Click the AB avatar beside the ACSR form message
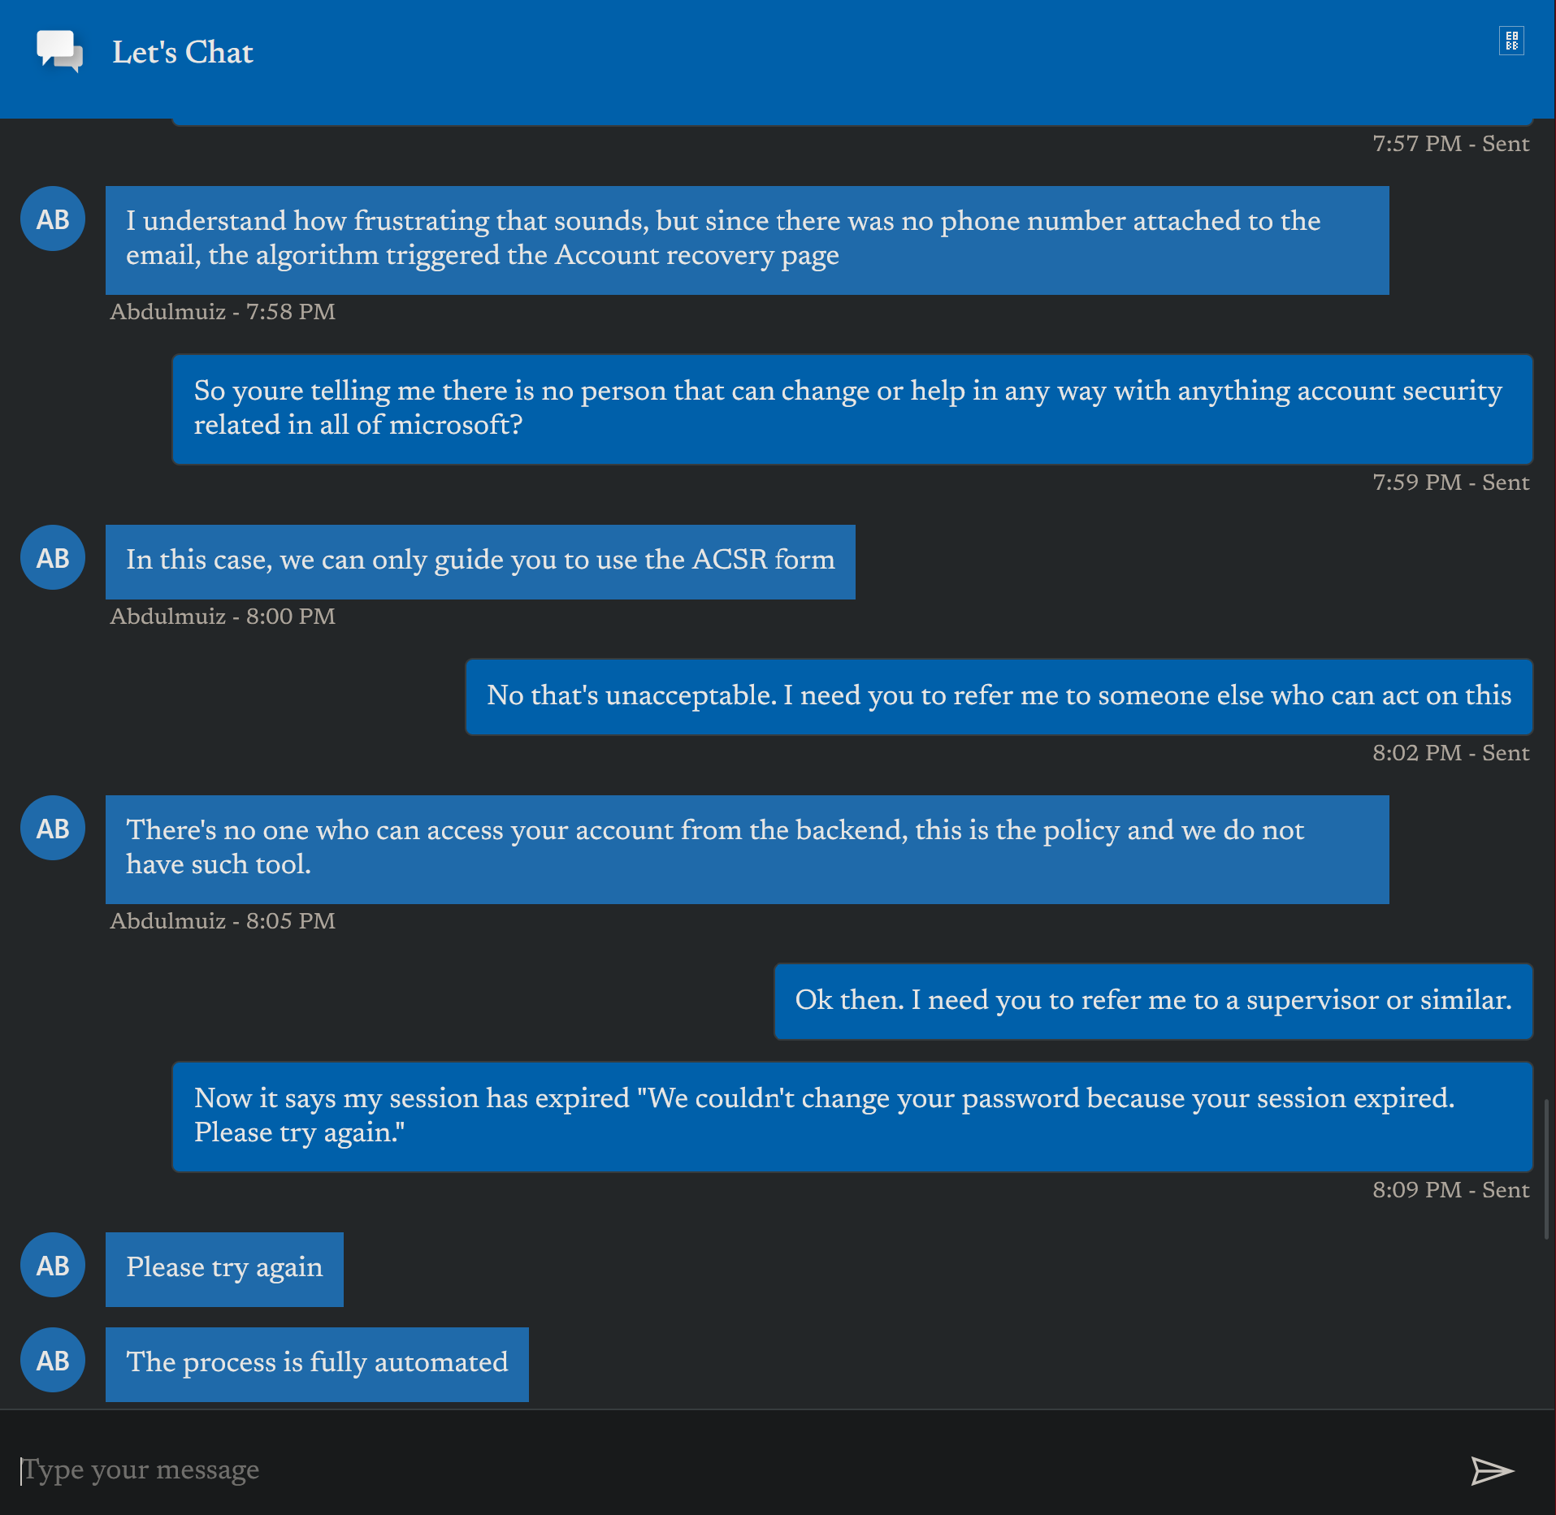Image resolution: width=1556 pixels, height=1515 pixels. [x=53, y=558]
